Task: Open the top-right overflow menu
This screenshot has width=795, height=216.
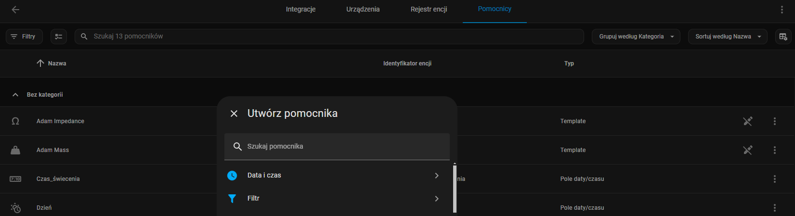Action: click(x=782, y=10)
